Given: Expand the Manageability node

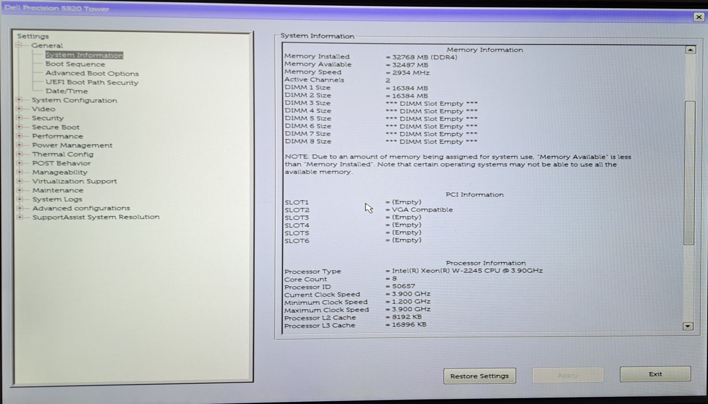Looking at the screenshot, I should (19, 172).
